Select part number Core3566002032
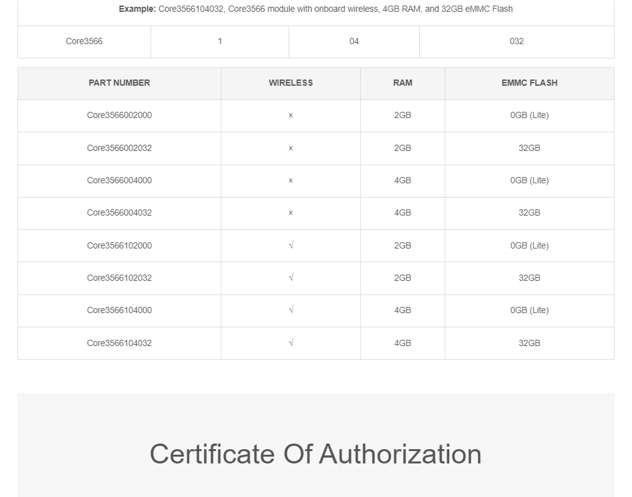This screenshot has width=632, height=497. [x=119, y=148]
